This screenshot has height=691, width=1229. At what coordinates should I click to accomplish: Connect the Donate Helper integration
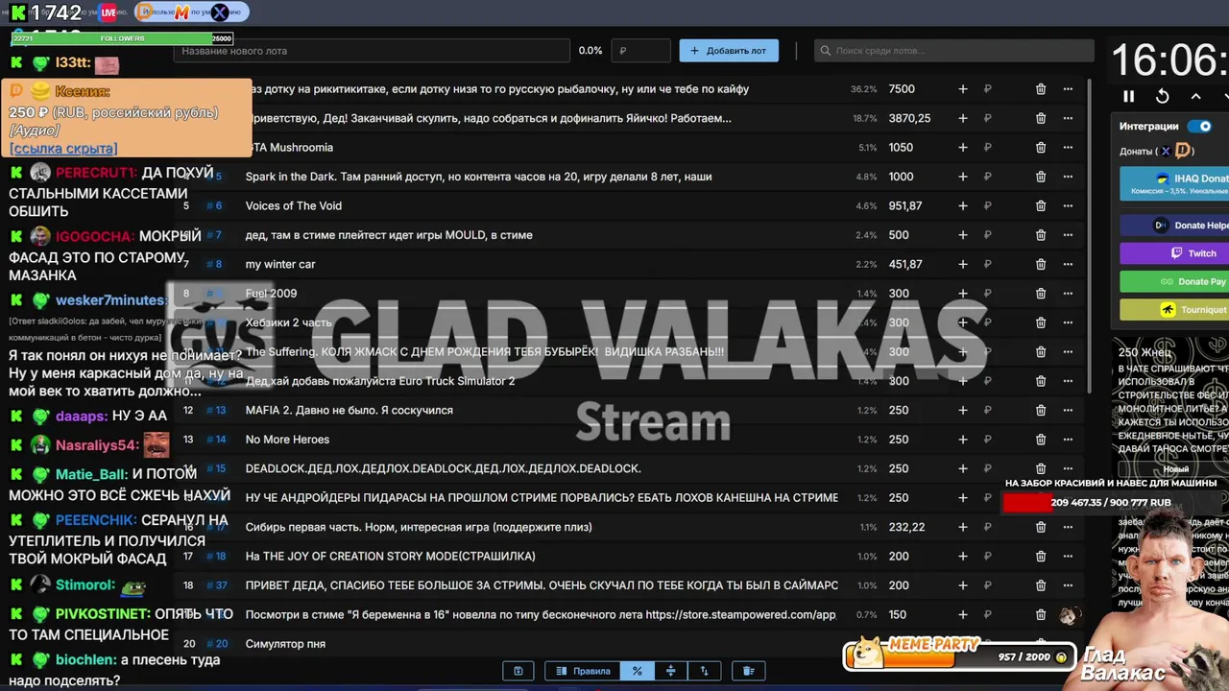point(1174,225)
